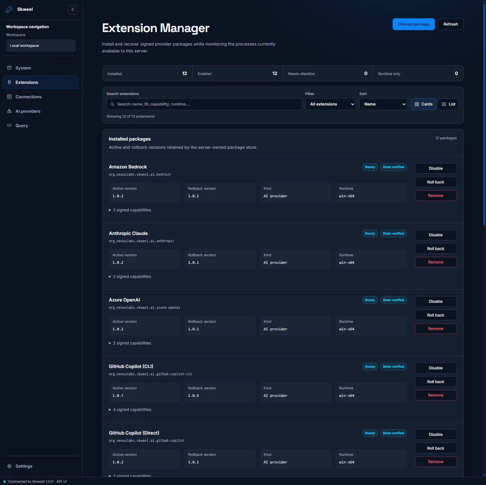Open the All extensions filter dropdown

(x=330, y=104)
